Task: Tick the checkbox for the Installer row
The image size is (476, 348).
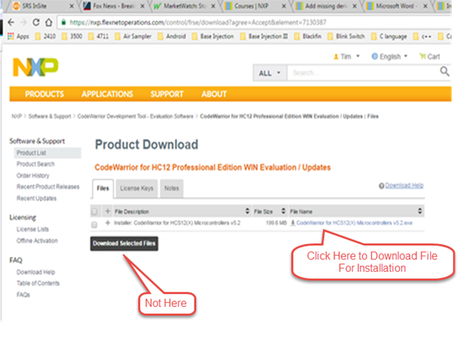Action: 95,224
